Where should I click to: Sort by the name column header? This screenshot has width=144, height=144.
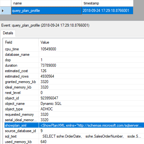[x=46, y=3]
